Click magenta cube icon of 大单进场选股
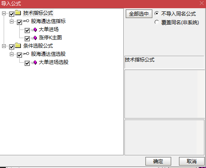The height and width of the screenshot is (168, 206). 35,62
